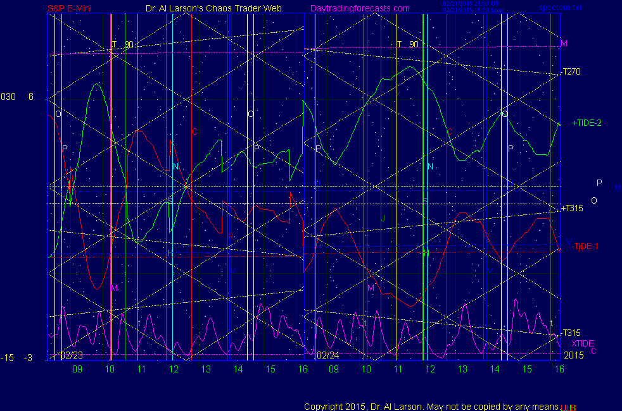Click the -15 price axis label
This screenshot has height=411, width=622.
click(7, 358)
